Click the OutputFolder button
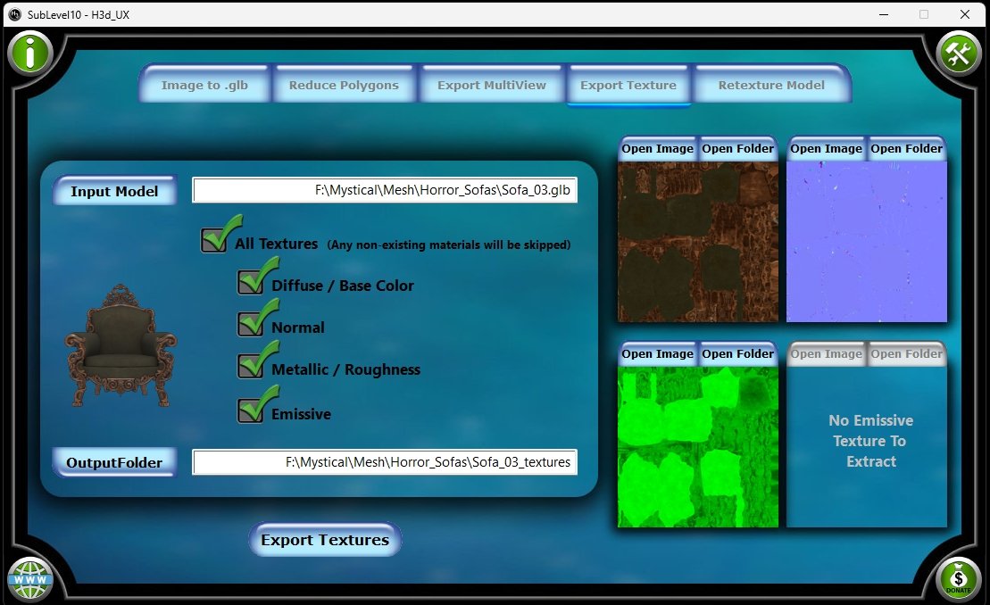Viewport: 990px width, 605px height. click(x=114, y=462)
